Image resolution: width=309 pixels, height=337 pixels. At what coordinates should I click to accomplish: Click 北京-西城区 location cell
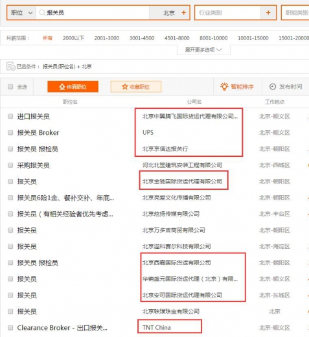275,165
